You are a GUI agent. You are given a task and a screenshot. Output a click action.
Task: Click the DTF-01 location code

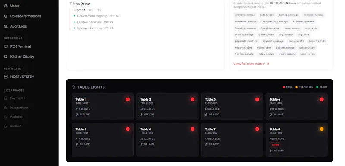114,16
